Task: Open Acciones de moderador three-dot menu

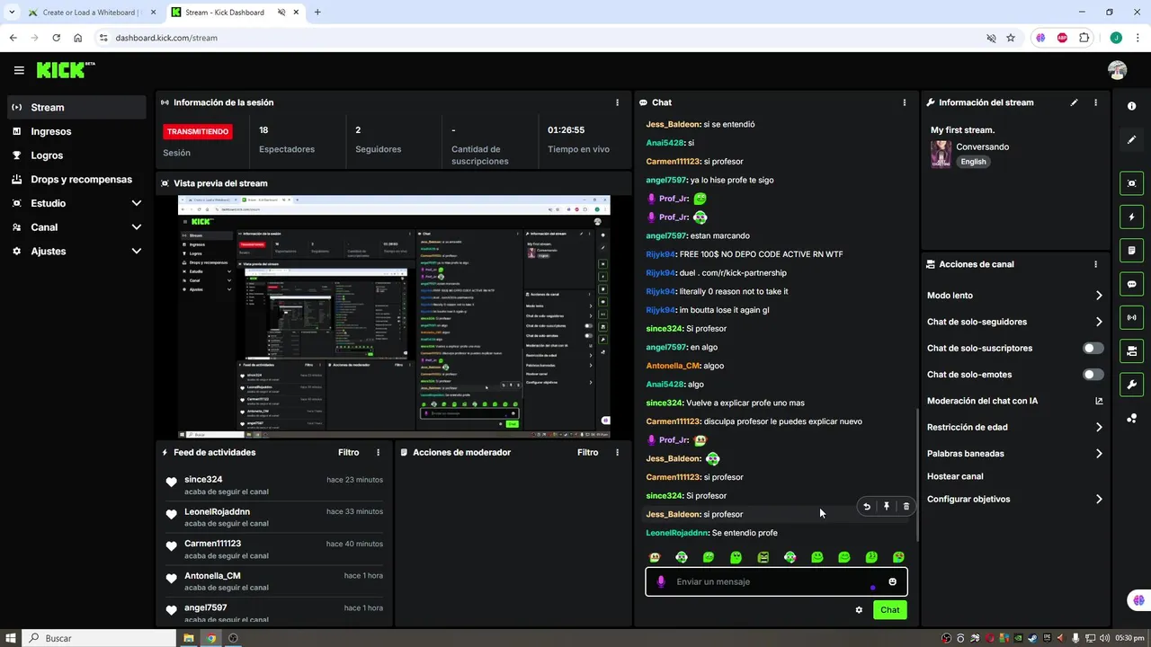Action: (x=617, y=453)
